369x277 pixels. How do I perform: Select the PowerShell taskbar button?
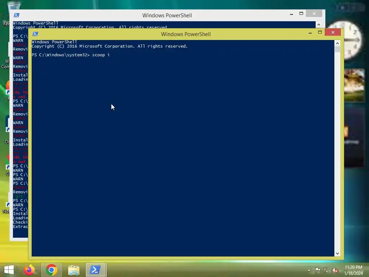(95, 270)
